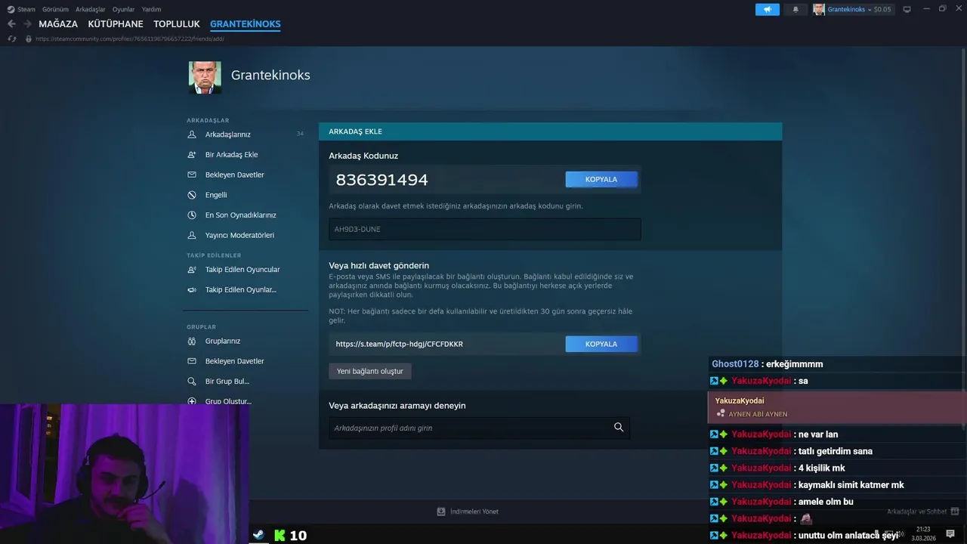
Task: Open the Yardım menu
Action: [151, 9]
